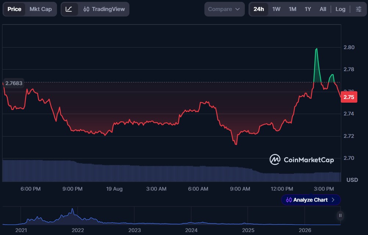Click the 2.7683 opening price label
The width and height of the screenshot is (368, 235).
(x=14, y=83)
